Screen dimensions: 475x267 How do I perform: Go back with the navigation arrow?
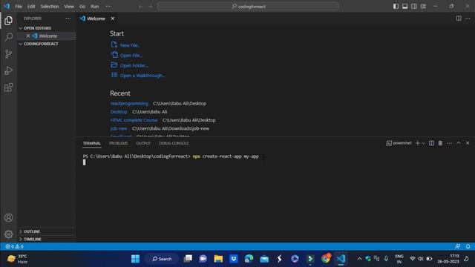(141, 7)
